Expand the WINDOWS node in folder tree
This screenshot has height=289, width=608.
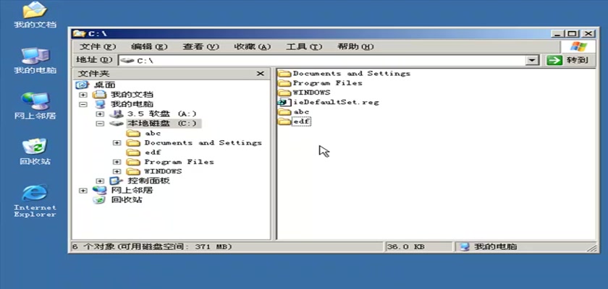(117, 171)
